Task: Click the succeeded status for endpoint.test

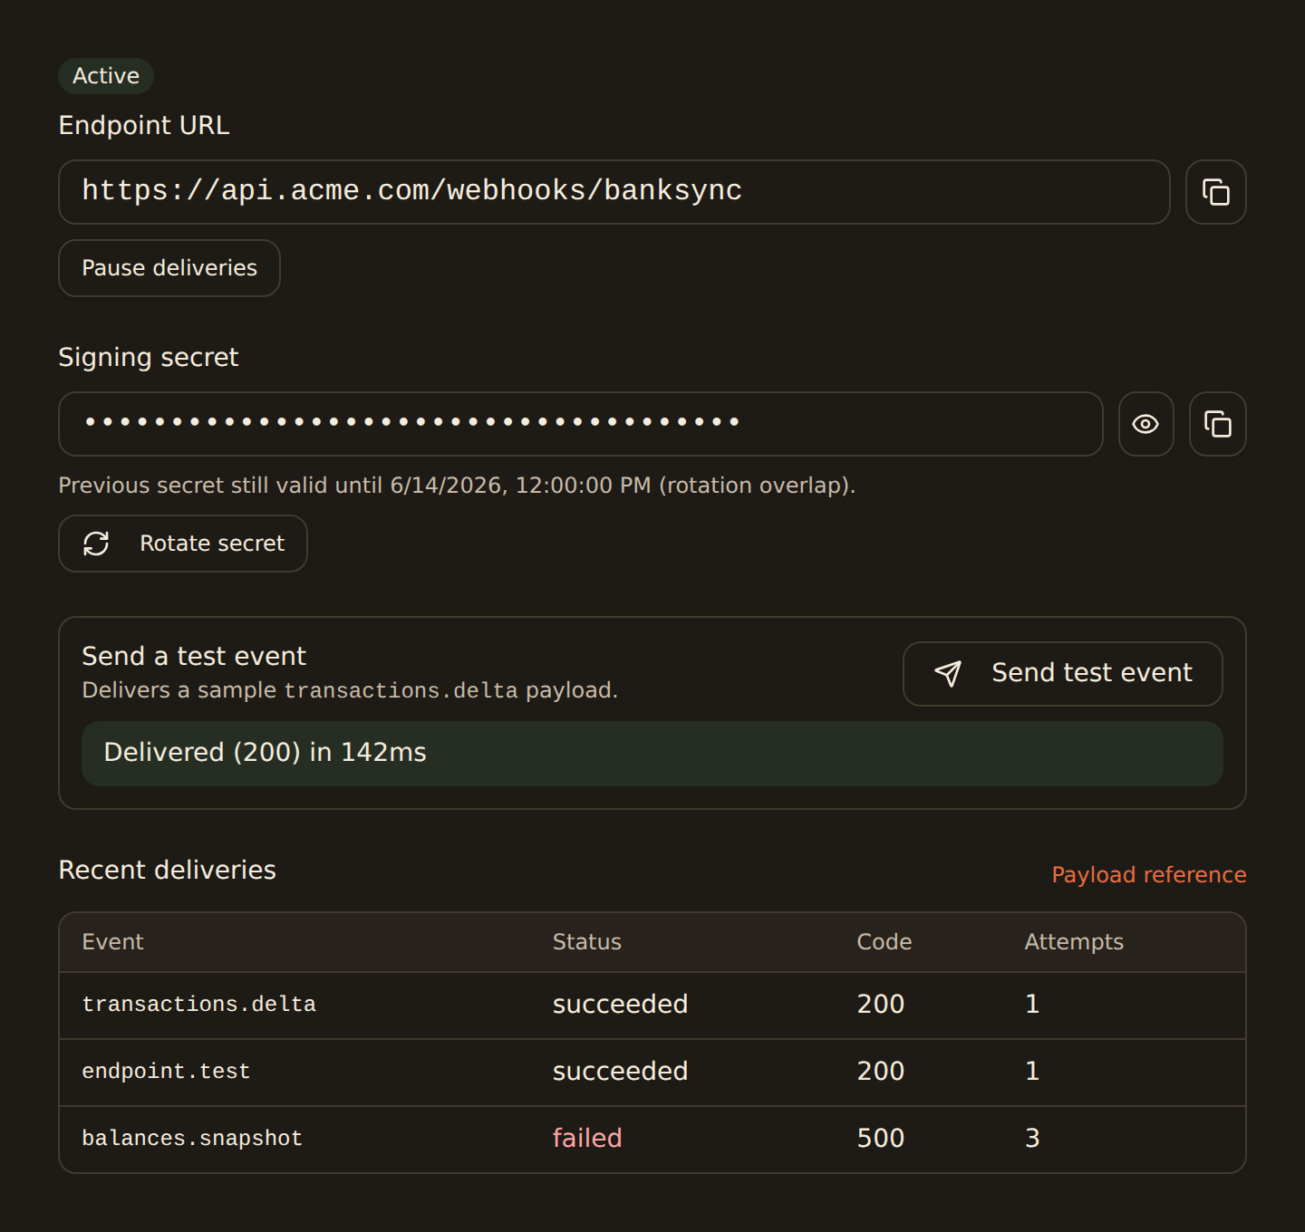Action: [x=620, y=1072]
